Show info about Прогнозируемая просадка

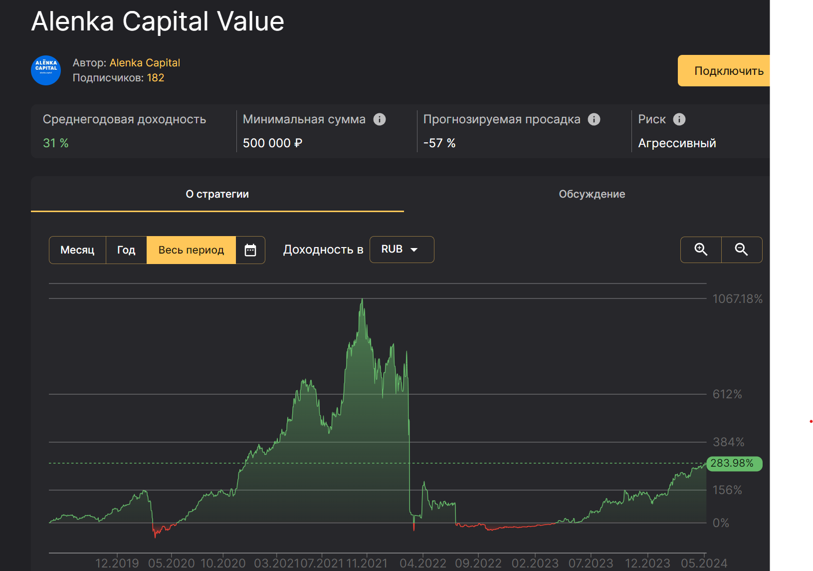pyautogui.click(x=594, y=119)
